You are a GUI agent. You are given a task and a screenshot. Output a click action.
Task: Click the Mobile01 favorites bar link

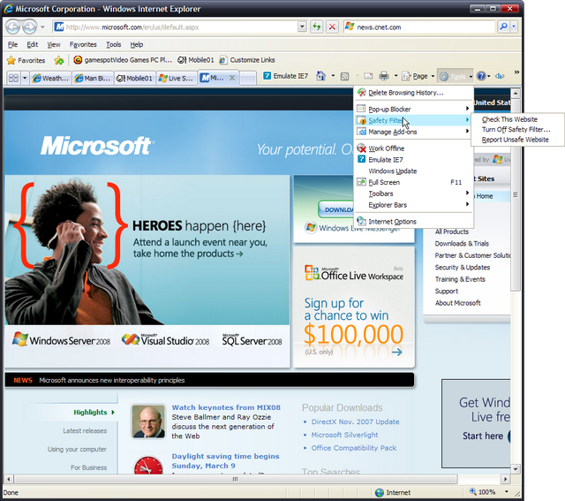pos(196,60)
